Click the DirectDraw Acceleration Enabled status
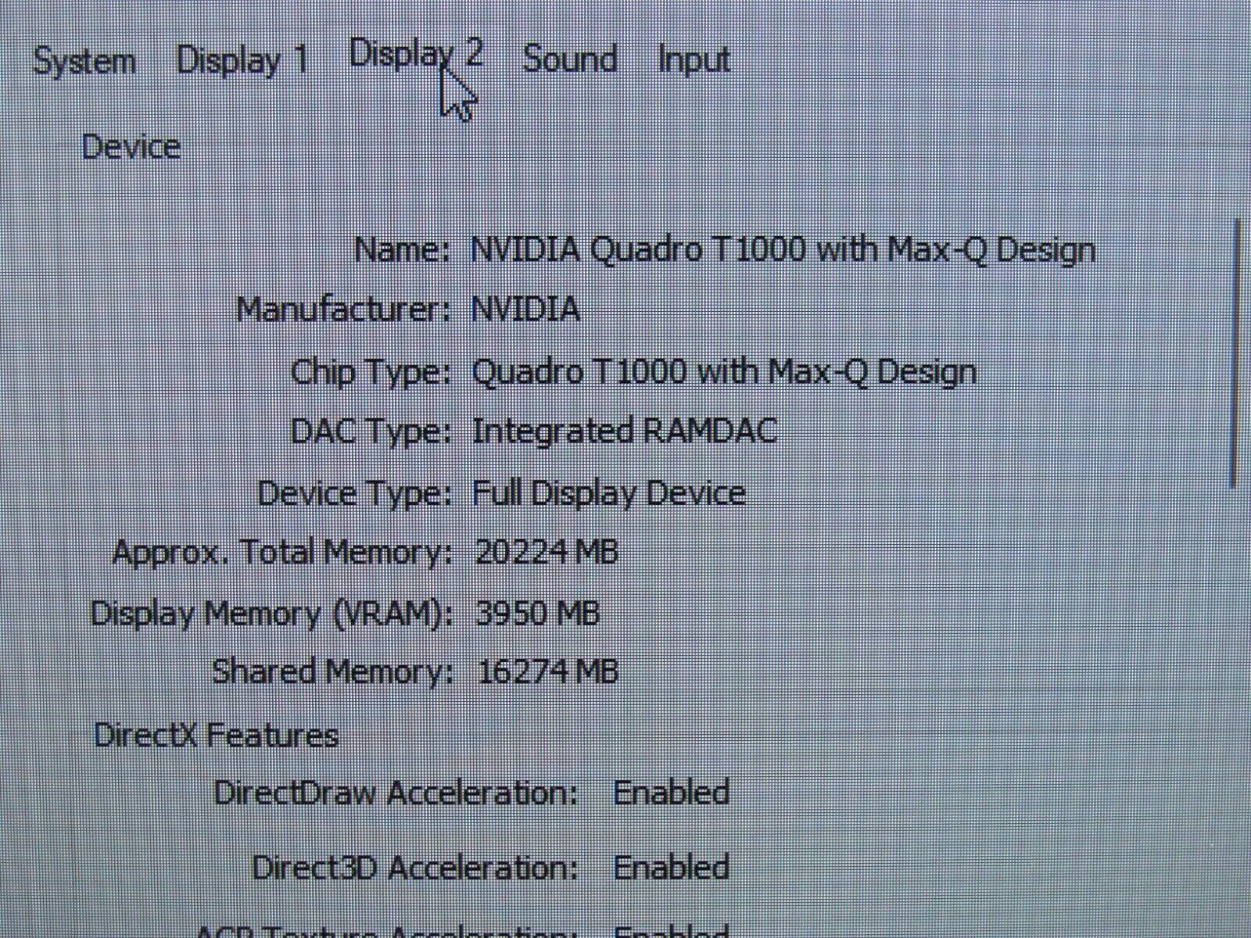Screen dimensions: 1251x938 point(671,792)
